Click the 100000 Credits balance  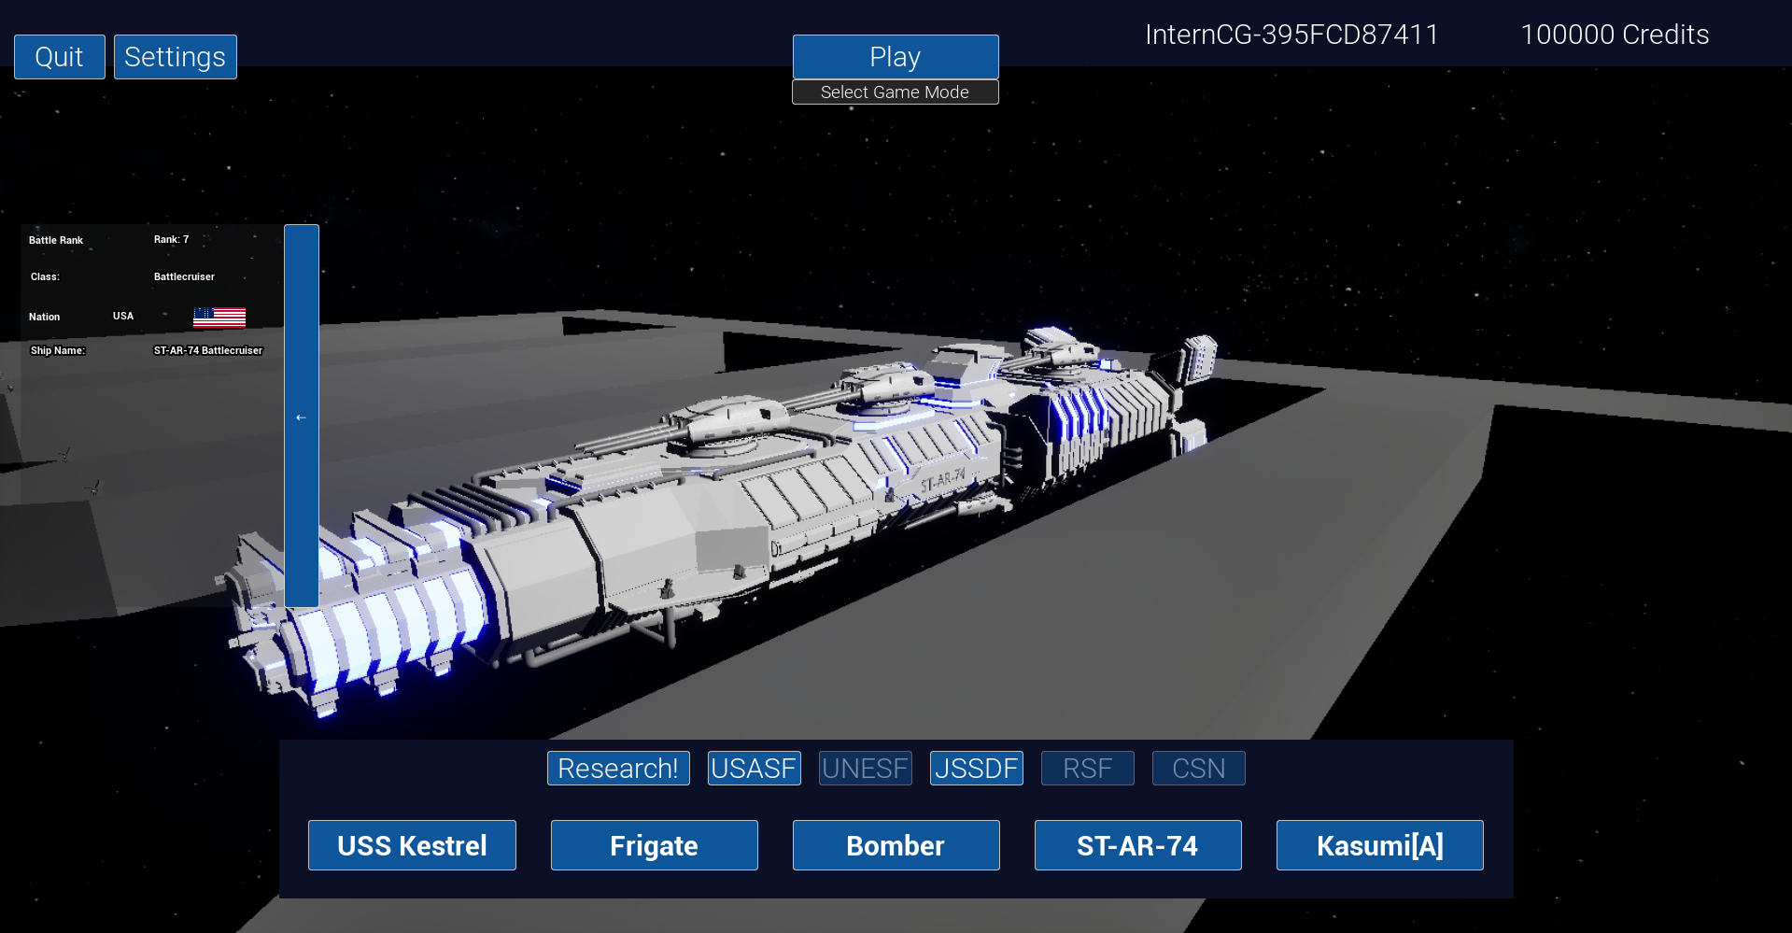pos(1615,35)
